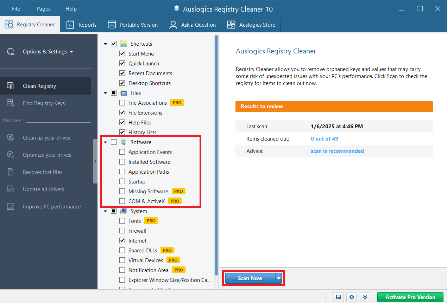The width and height of the screenshot is (447, 303).
Task: Open the Scan Now dropdown arrow
Action: (279, 278)
